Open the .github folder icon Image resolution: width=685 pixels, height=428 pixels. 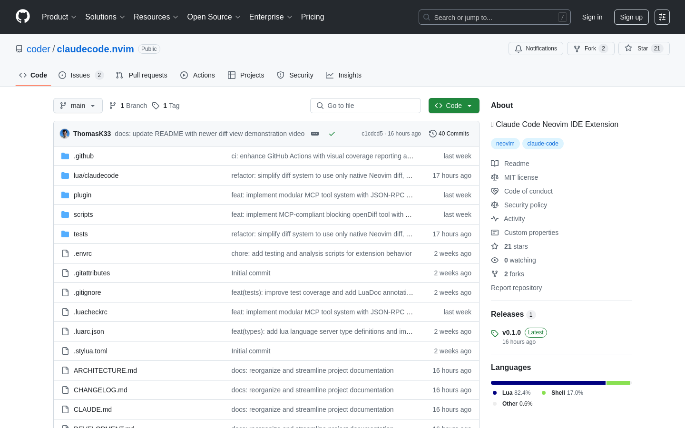pos(65,156)
